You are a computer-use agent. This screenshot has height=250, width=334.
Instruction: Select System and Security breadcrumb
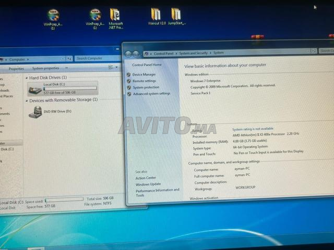pos(194,53)
